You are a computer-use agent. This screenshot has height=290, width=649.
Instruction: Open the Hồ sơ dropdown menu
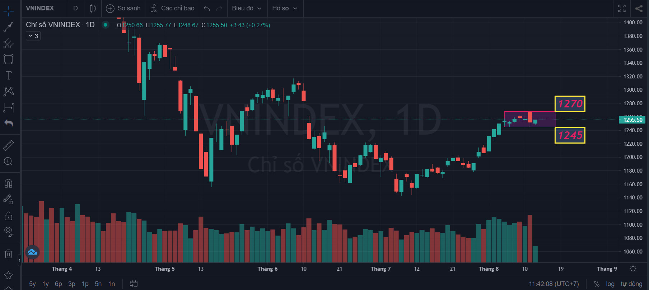click(285, 8)
